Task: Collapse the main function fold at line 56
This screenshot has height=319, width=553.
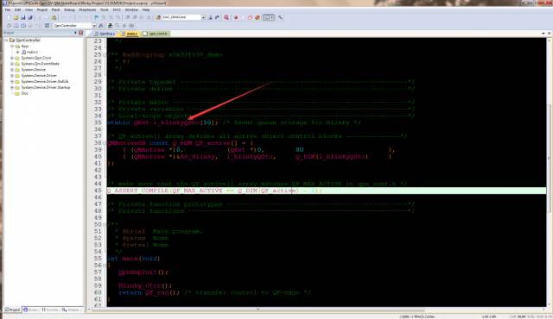Action: point(105,266)
